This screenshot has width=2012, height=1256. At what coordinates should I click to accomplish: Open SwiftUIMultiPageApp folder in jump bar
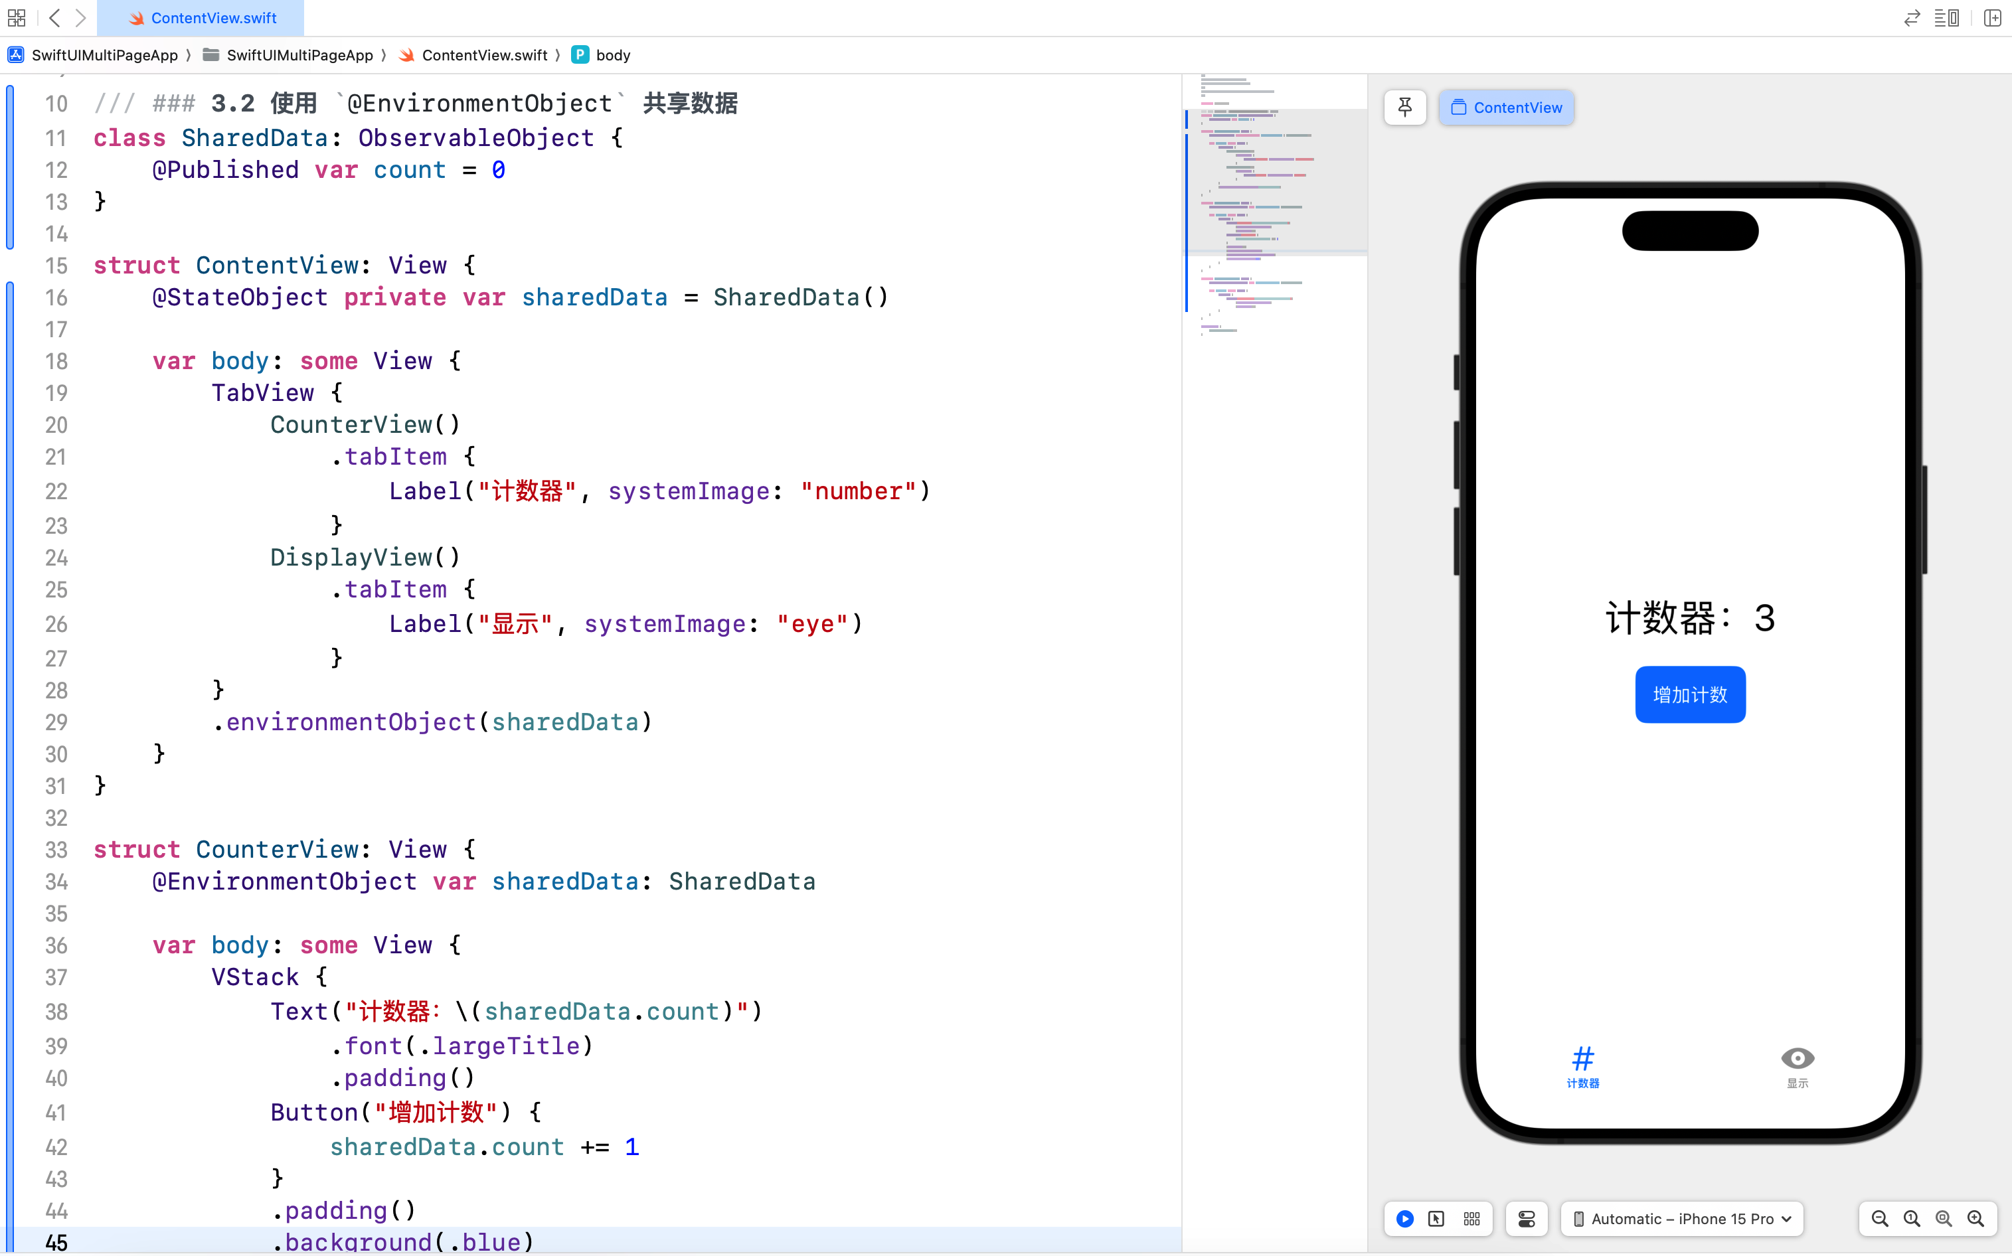point(288,55)
